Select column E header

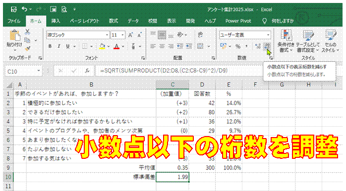(229, 85)
